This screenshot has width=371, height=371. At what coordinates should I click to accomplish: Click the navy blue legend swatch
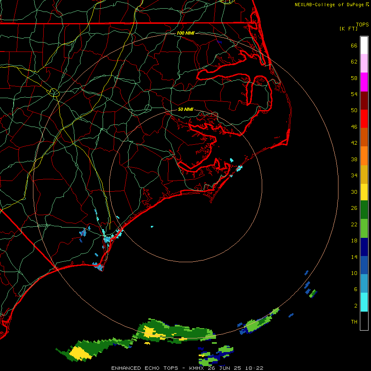pos(364,247)
